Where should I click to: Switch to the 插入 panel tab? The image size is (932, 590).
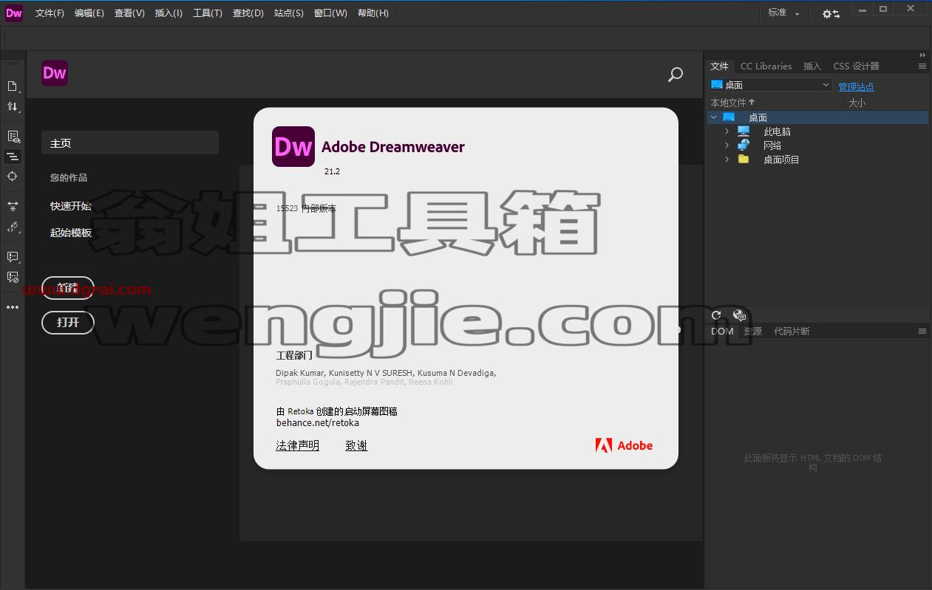812,66
